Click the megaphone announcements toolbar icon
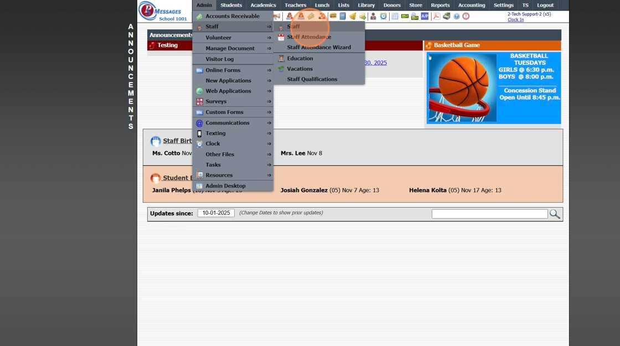This screenshot has width=620, height=346. [x=276, y=16]
